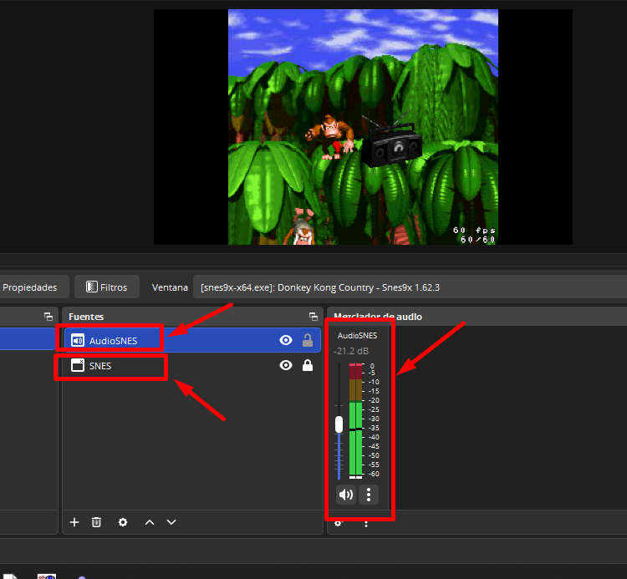The height and width of the screenshot is (579, 627).
Task: Unlock the SNES source
Action: 308,366
